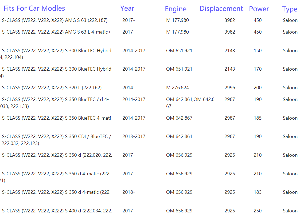304x218 pixels.
Task: Click the Year column header
Action: 127,8
